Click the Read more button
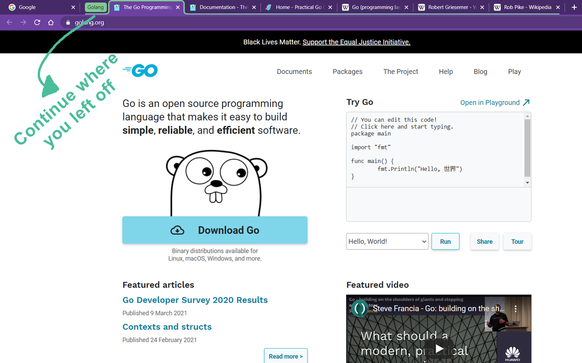This screenshot has height=363, width=582. coord(286,356)
